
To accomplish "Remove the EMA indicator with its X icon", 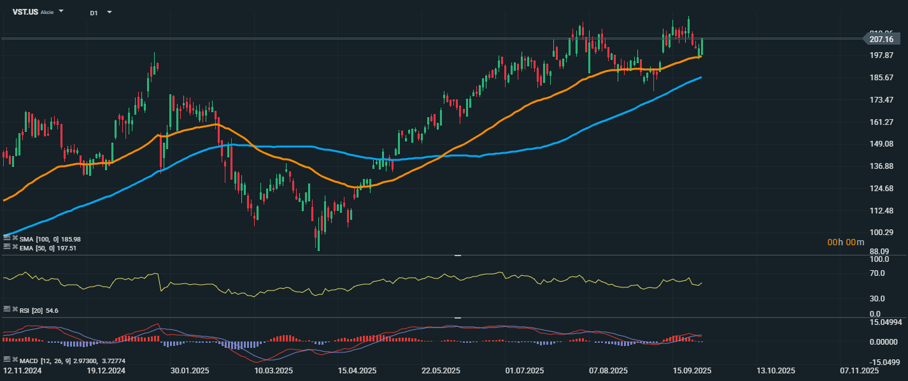I will (15, 247).
